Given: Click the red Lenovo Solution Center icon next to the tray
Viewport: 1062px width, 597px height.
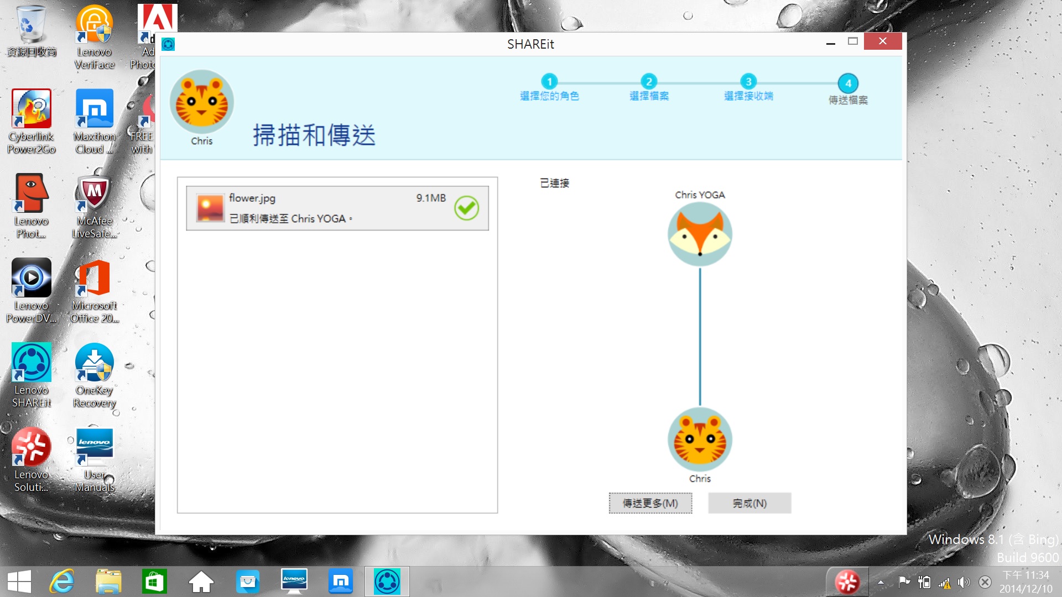Looking at the screenshot, I should coord(847,582).
